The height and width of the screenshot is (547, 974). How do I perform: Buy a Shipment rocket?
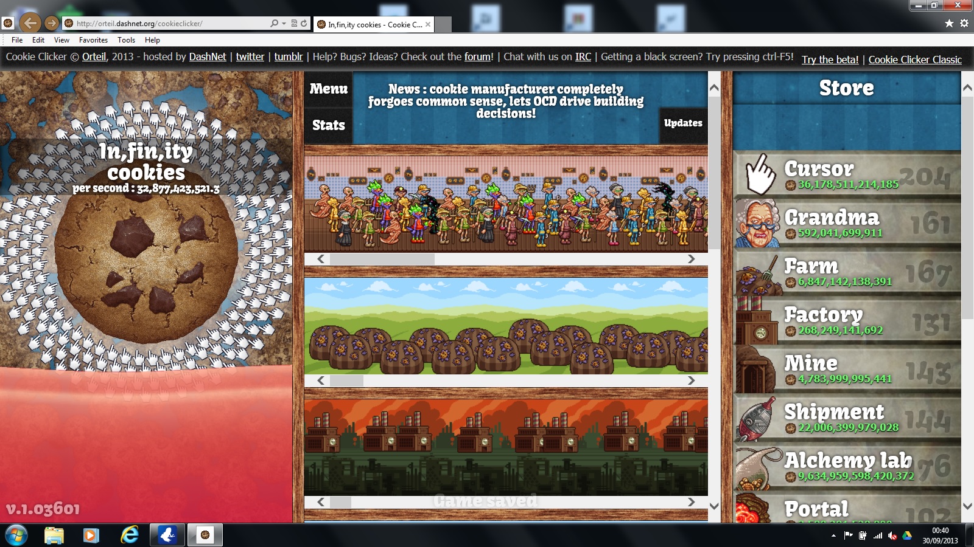(847, 418)
